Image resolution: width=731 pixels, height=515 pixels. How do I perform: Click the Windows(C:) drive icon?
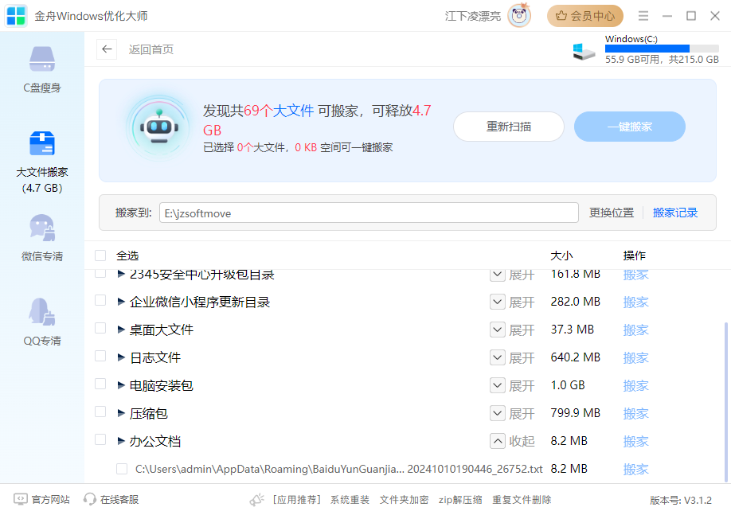pos(584,51)
